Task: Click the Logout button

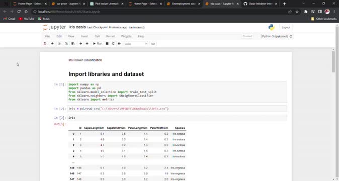Action: pos(286,28)
